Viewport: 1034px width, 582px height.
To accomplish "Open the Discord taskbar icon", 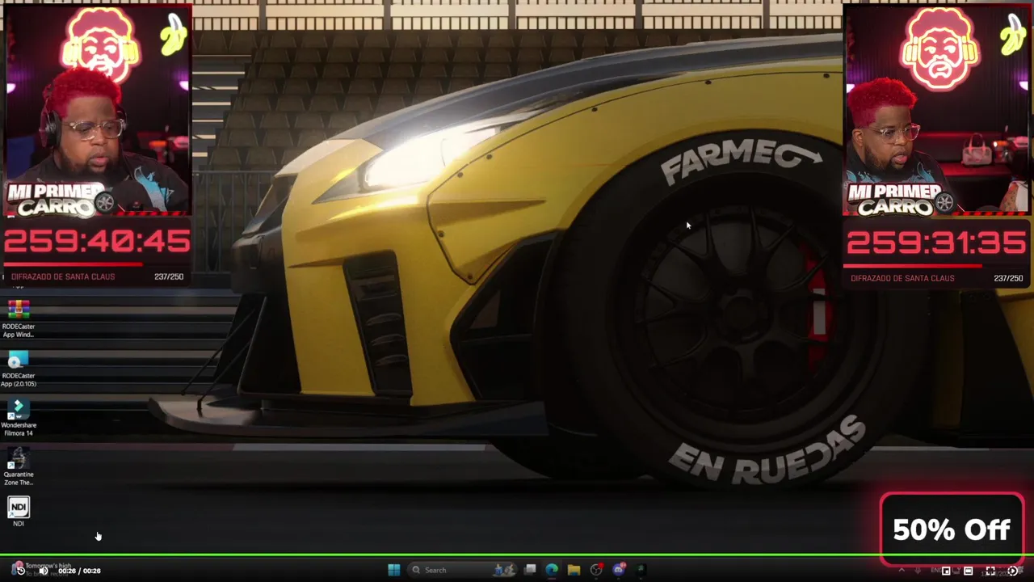I will pyautogui.click(x=619, y=570).
